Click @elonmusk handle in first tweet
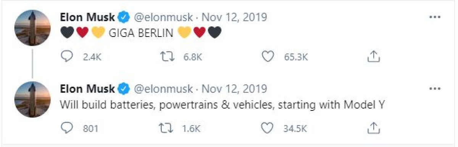The image size is (458, 147). click(163, 17)
